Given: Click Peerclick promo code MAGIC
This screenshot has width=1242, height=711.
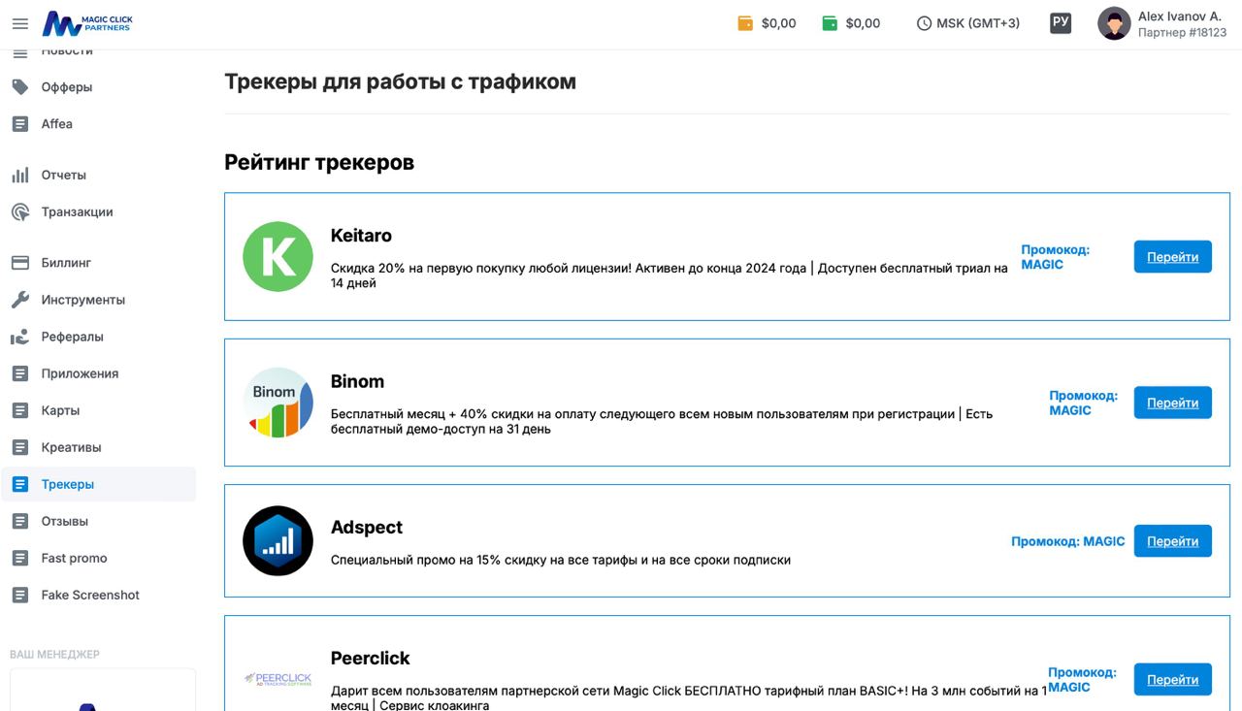Looking at the screenshot, I should (x=1082, y=680).
